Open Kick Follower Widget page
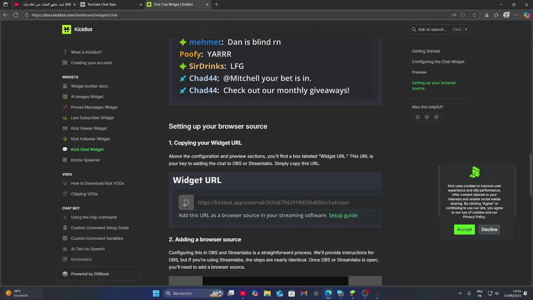This screenshot has width=533, height=300. [x=90, y=139]
